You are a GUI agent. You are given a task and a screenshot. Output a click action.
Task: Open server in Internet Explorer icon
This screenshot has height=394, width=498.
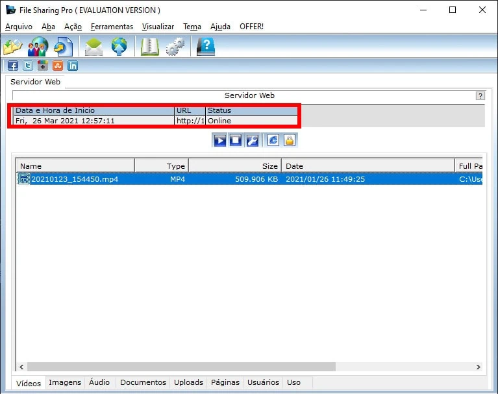click(273, 140)
